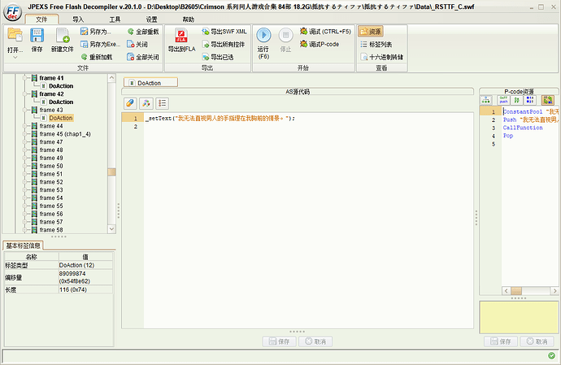The image size is (561, 365).
Task: Click the Save (保存) floppy disk icon
Action: [x=37, y=35]
